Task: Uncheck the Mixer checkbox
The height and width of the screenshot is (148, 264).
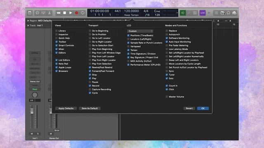Action: (57, 49)
